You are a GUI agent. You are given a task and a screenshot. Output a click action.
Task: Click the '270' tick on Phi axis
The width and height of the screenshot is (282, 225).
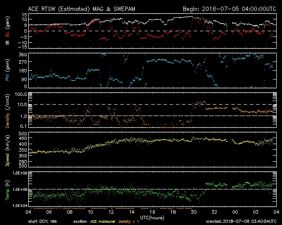[x=23, y=62]
